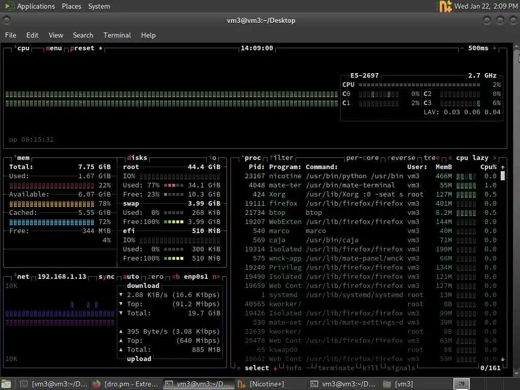Click filter to search processes
Image resolution: width=520 pixels, height=390 pixels.
281,158
